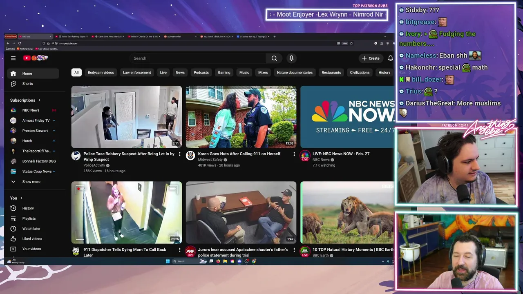
Task: Open Karen Goes Nuts video title
Action: (x=239, y=154)
